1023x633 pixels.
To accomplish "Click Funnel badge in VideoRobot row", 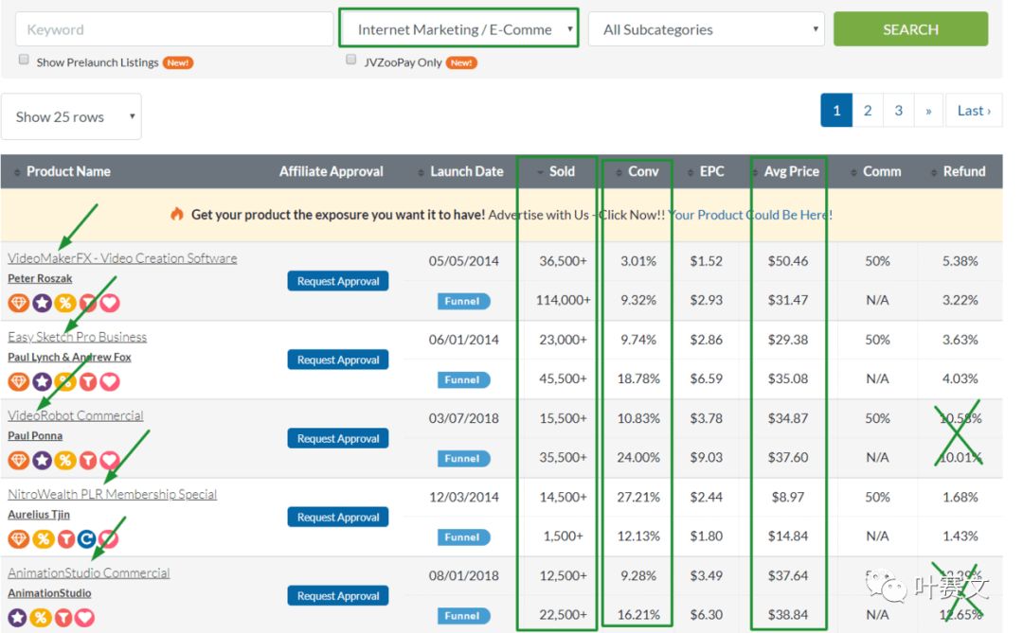I will click(x=462, y=458).
